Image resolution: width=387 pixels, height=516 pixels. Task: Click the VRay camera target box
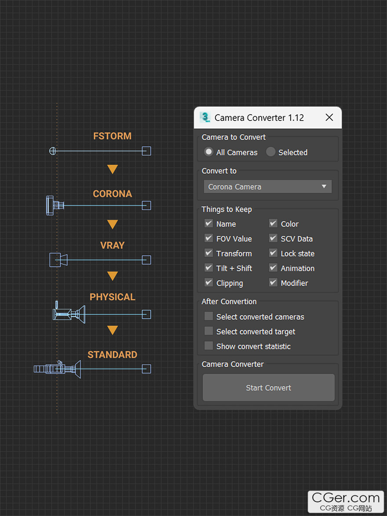pos(146,260)
